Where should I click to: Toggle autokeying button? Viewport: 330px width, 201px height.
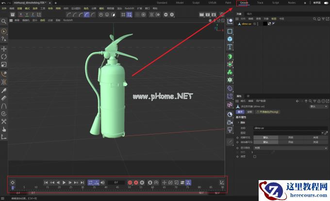136,183
